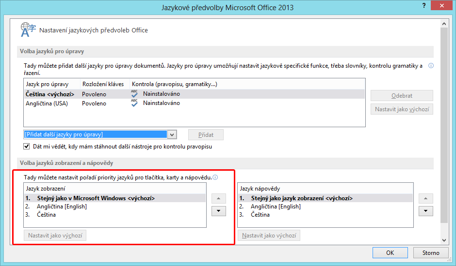Click the Office language settings header icon
456x266 pixels.
[x=28, y=30]
